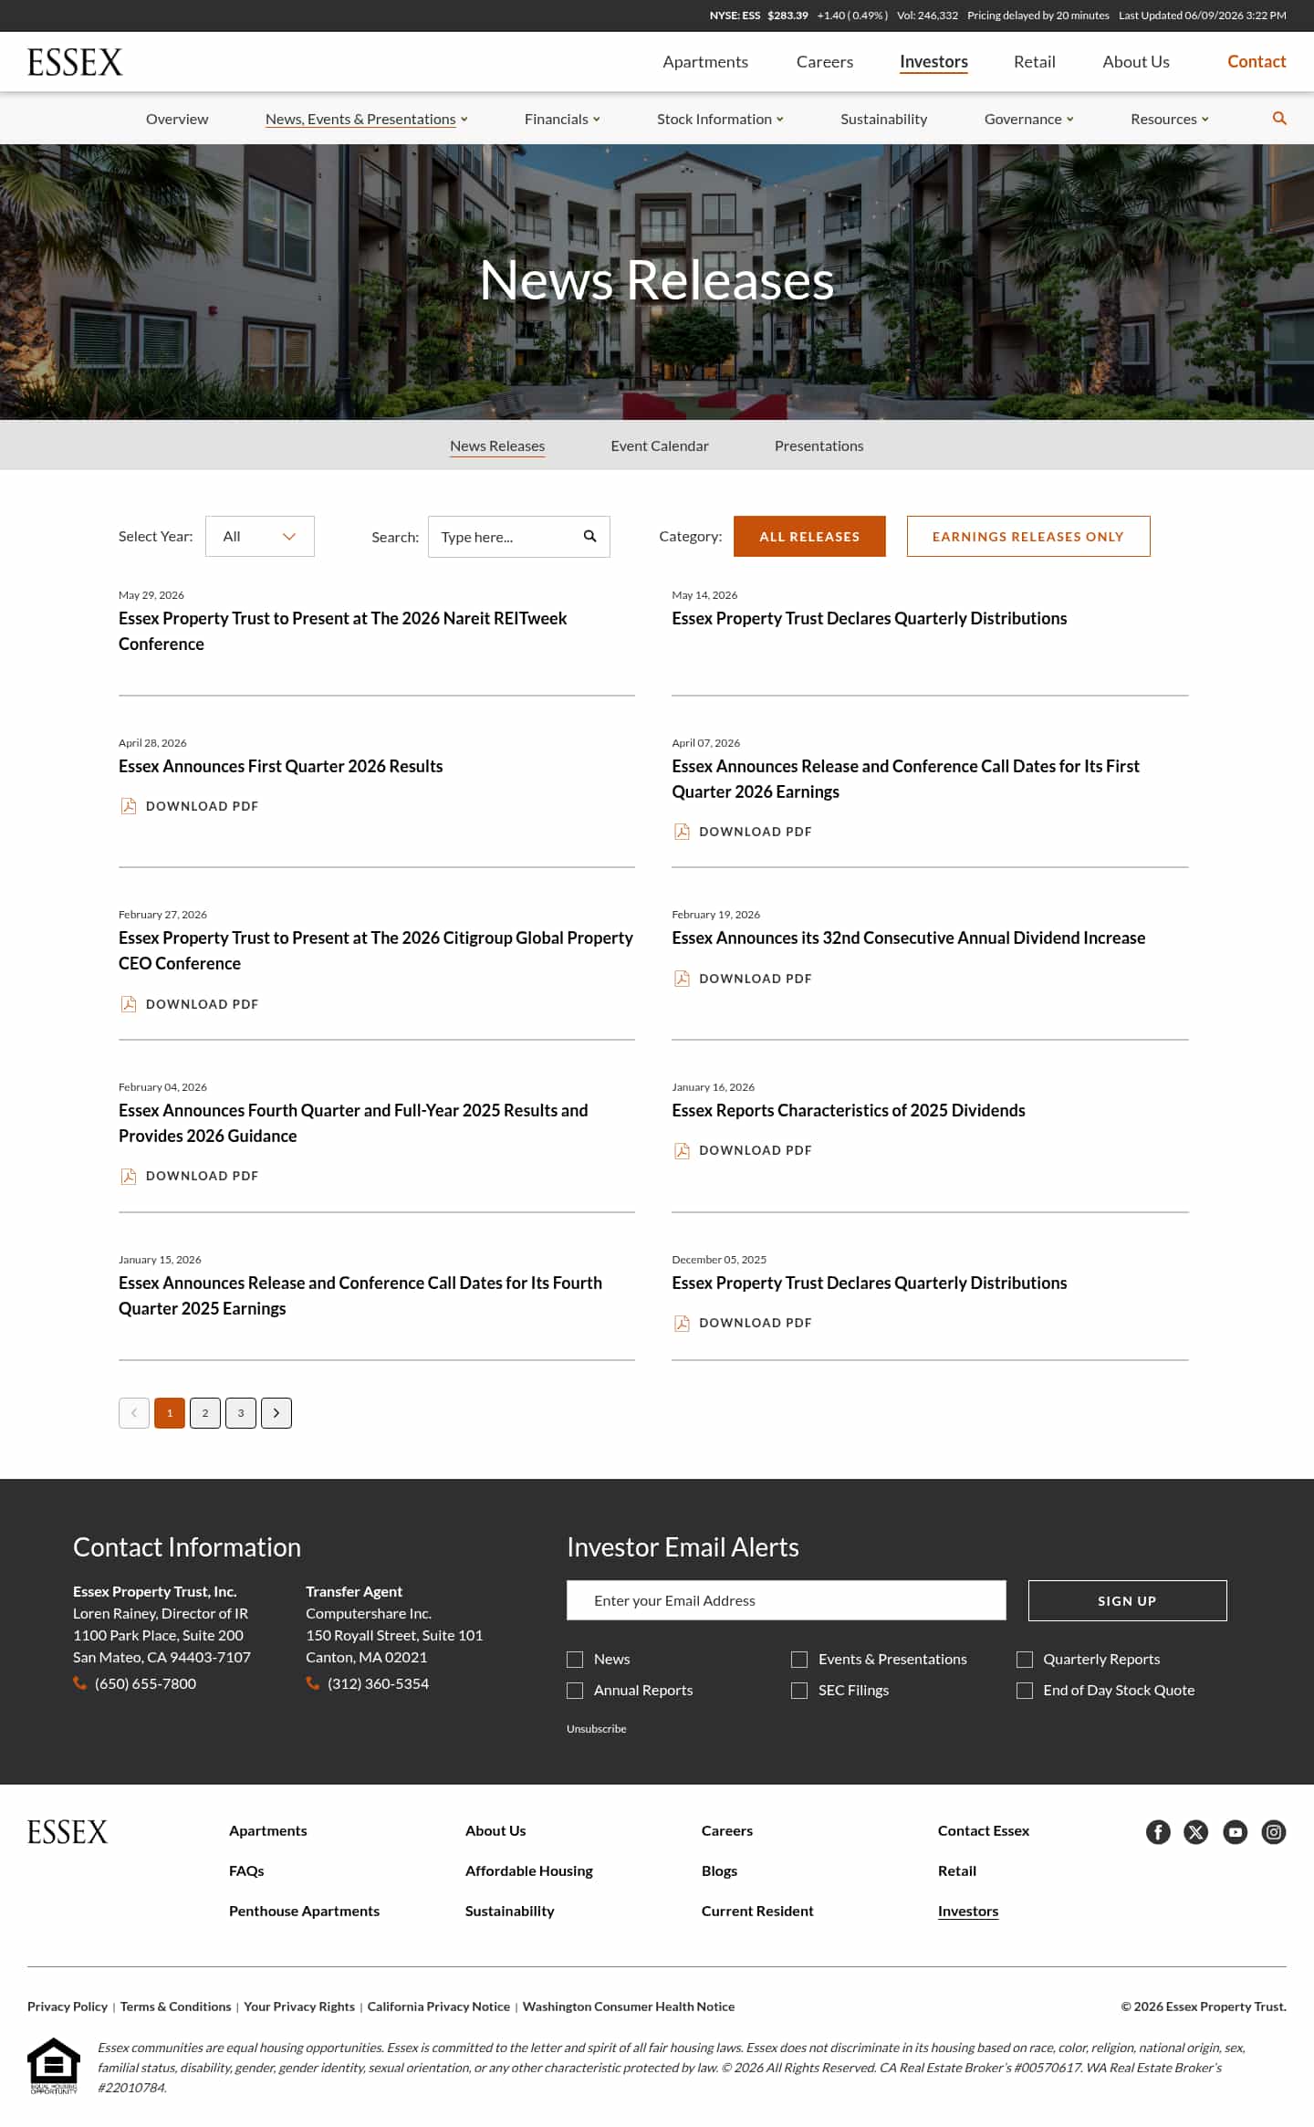Open Affordable Housing footer link
Viewport: 1314px width, 2127px height.
point(529,1870)
